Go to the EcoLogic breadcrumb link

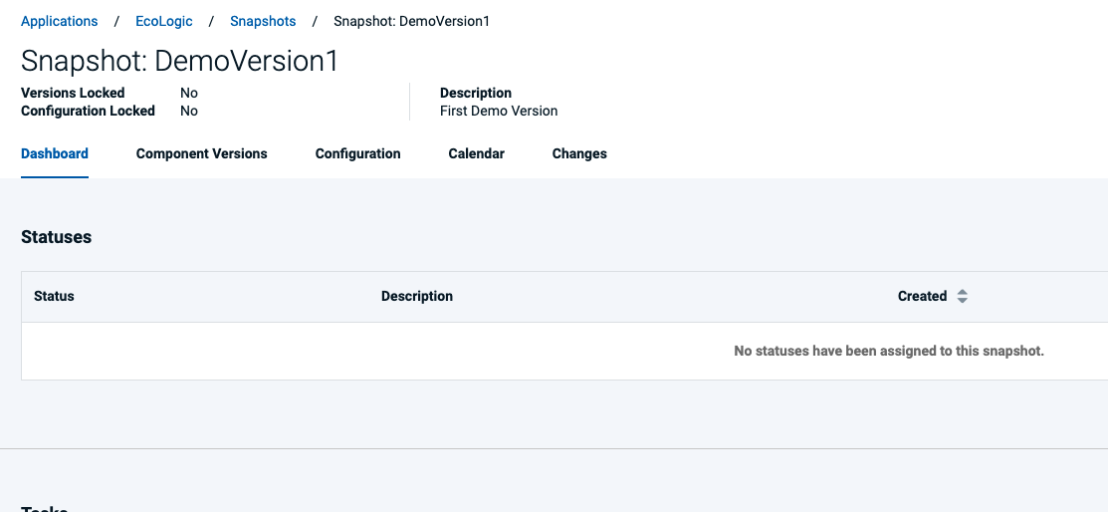pyautogui.click(x=164, y=21)
